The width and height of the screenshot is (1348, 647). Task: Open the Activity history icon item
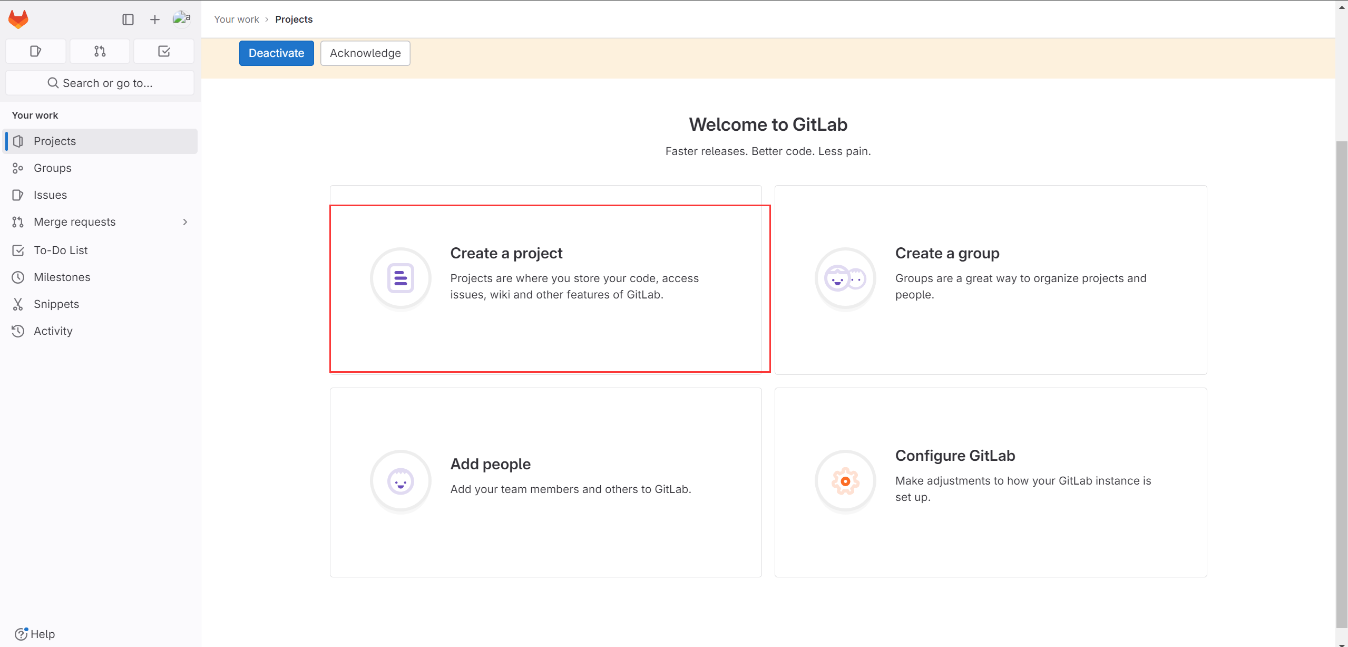[x=18, y=331]
